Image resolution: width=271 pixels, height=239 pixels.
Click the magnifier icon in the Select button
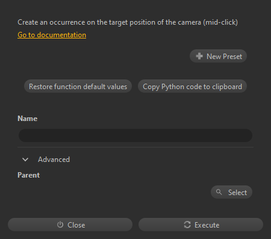pos(219,192)
